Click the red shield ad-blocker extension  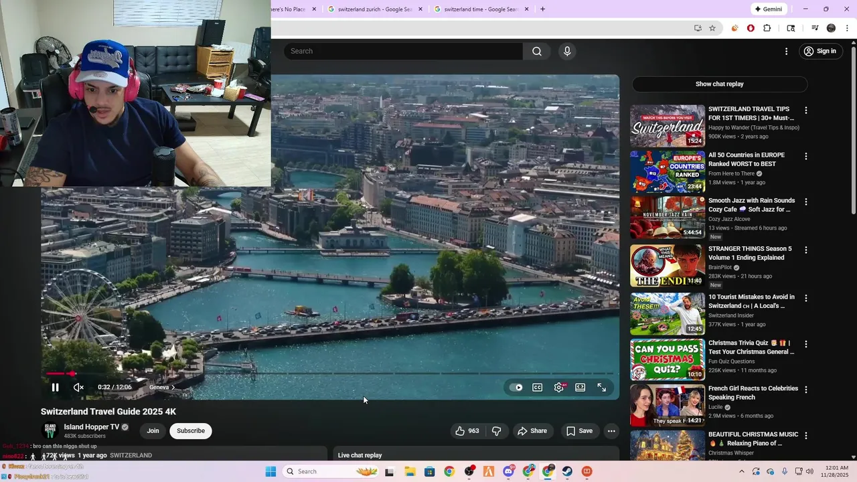[x=751, y=28]
